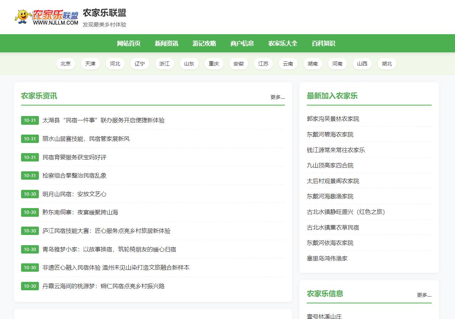Screen dimensions: 455x319
Task: Click 更多... next to 农家乐资讯
Action: tap(277, 97)
